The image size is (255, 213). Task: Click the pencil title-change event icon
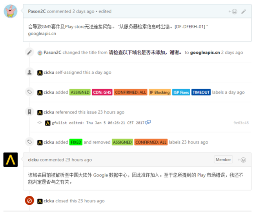[x=29, y=52]
